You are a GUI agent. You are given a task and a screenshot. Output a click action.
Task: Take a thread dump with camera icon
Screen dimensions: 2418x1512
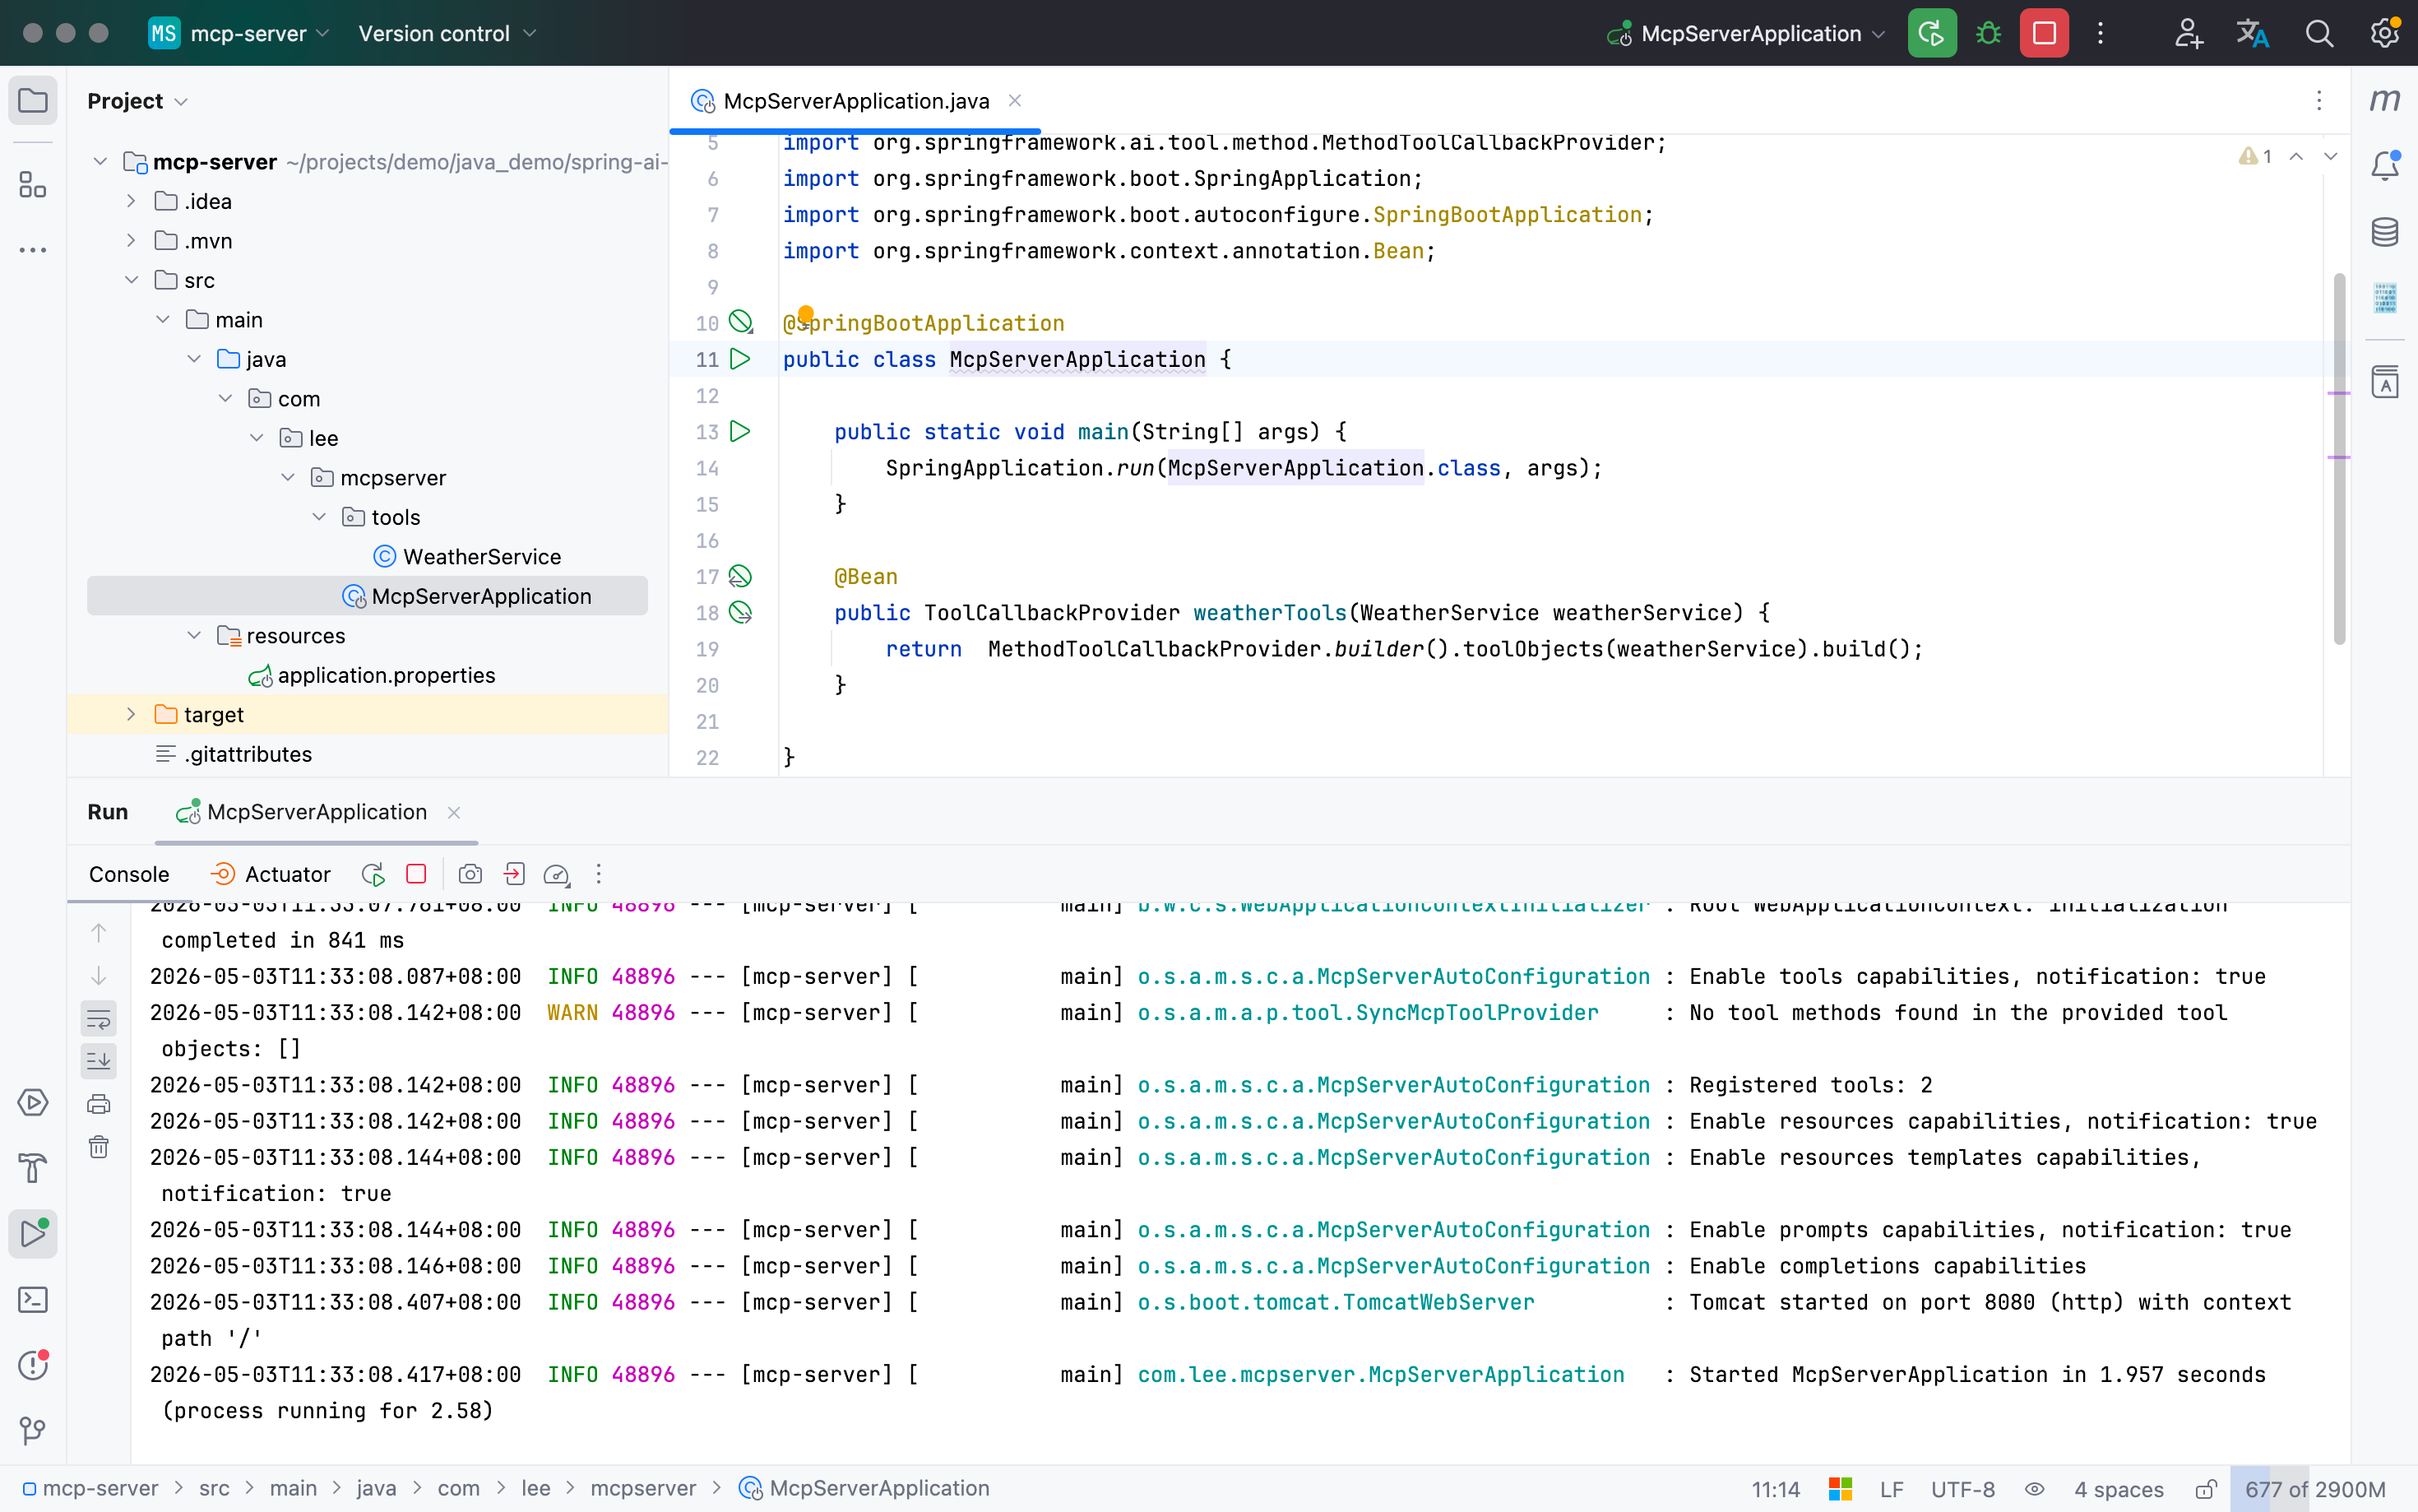pyautogui.click(x=470, y=874)
